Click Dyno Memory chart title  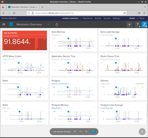coord(58,32)
